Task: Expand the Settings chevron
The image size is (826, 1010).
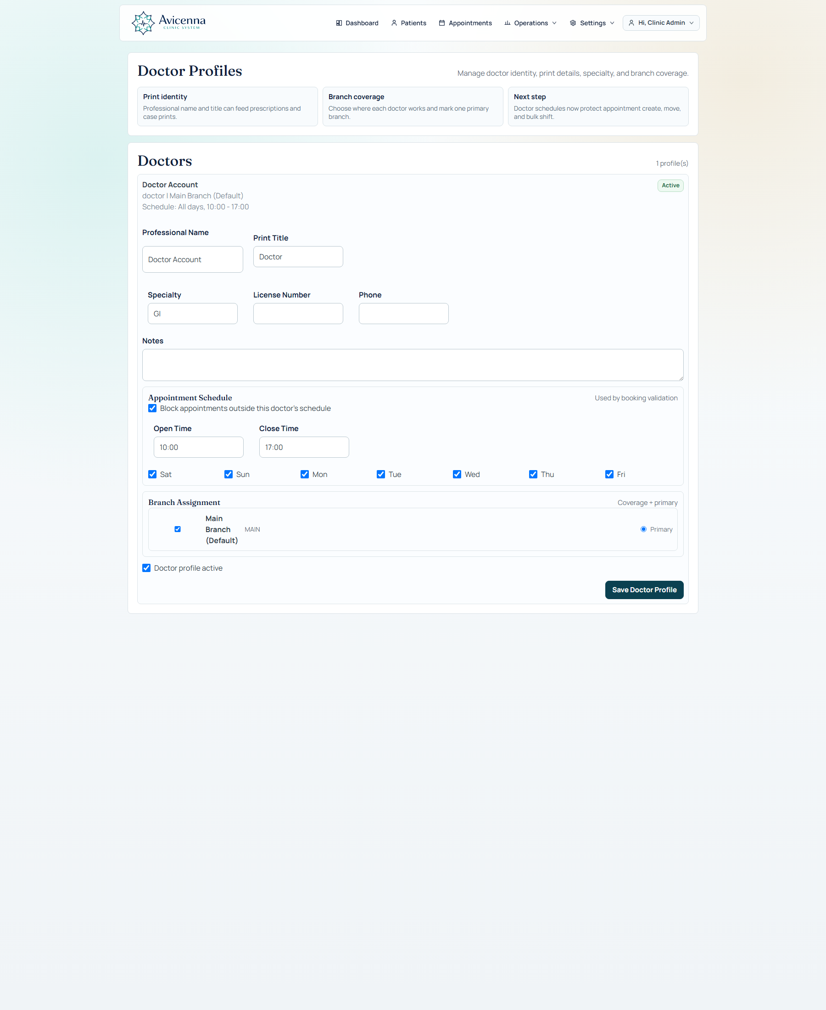Action: (x=612, y=23)
